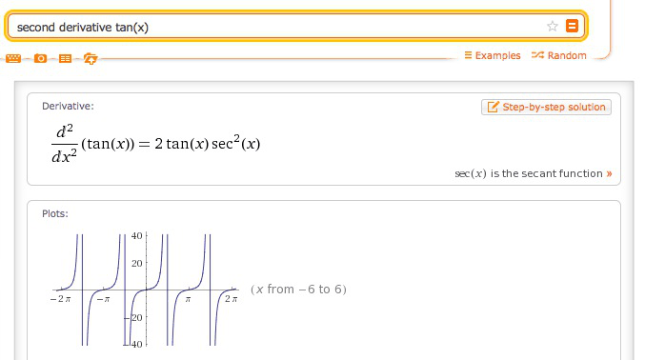Open the Random link

567,55
